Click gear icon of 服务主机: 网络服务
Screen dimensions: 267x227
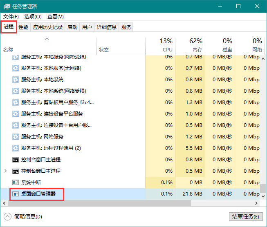coord(16,137)
